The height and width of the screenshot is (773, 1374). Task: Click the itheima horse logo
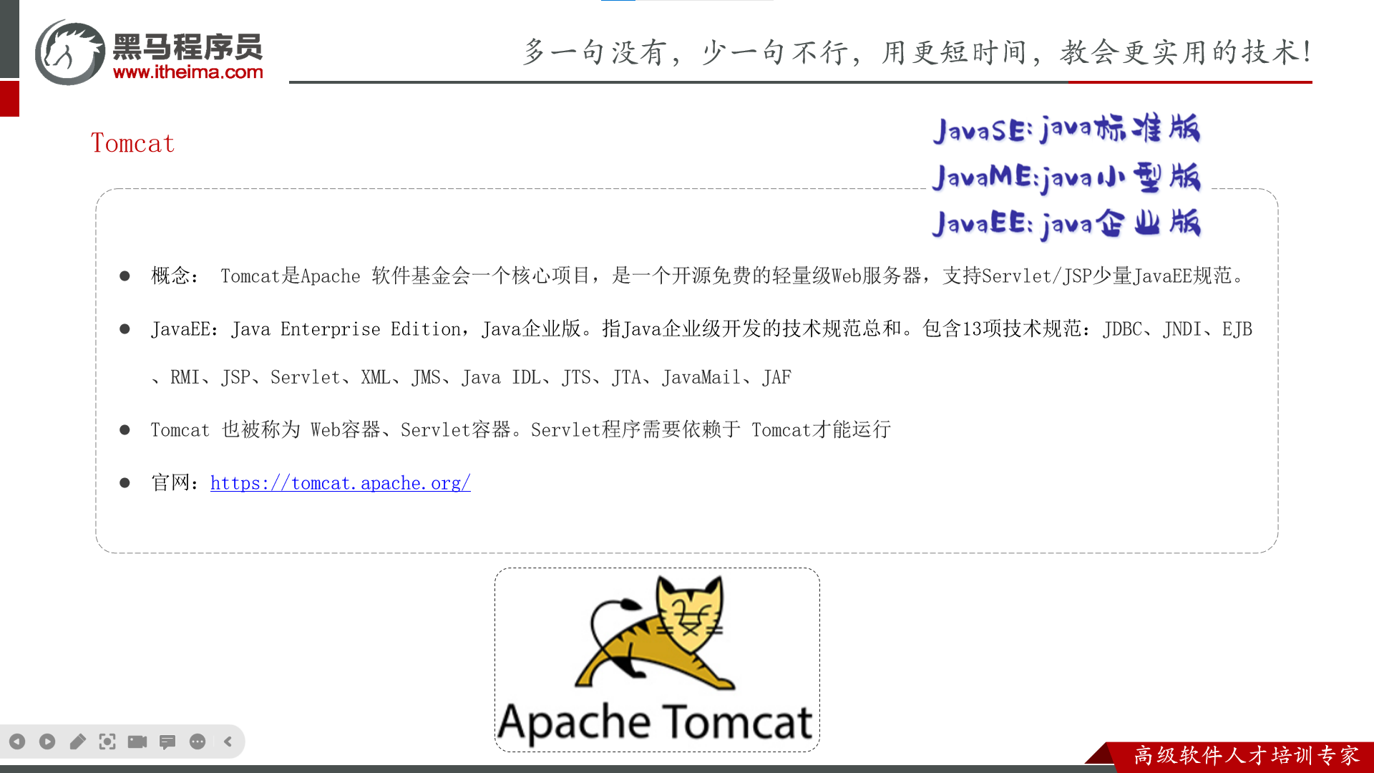coord(70,52)
